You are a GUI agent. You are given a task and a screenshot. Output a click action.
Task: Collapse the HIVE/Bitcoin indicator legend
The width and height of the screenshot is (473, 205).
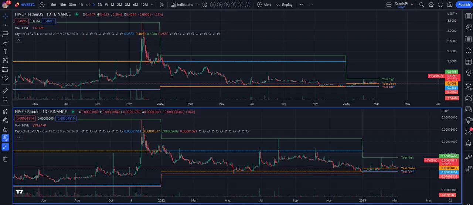18,137
